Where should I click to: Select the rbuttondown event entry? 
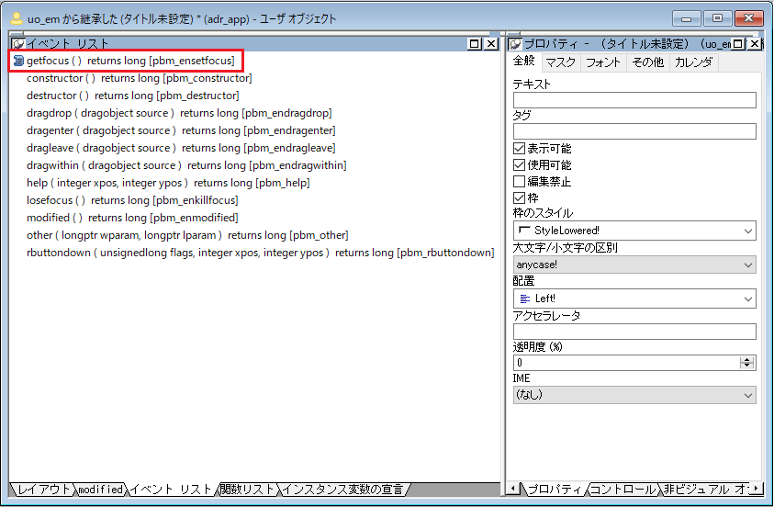point(259,253)
